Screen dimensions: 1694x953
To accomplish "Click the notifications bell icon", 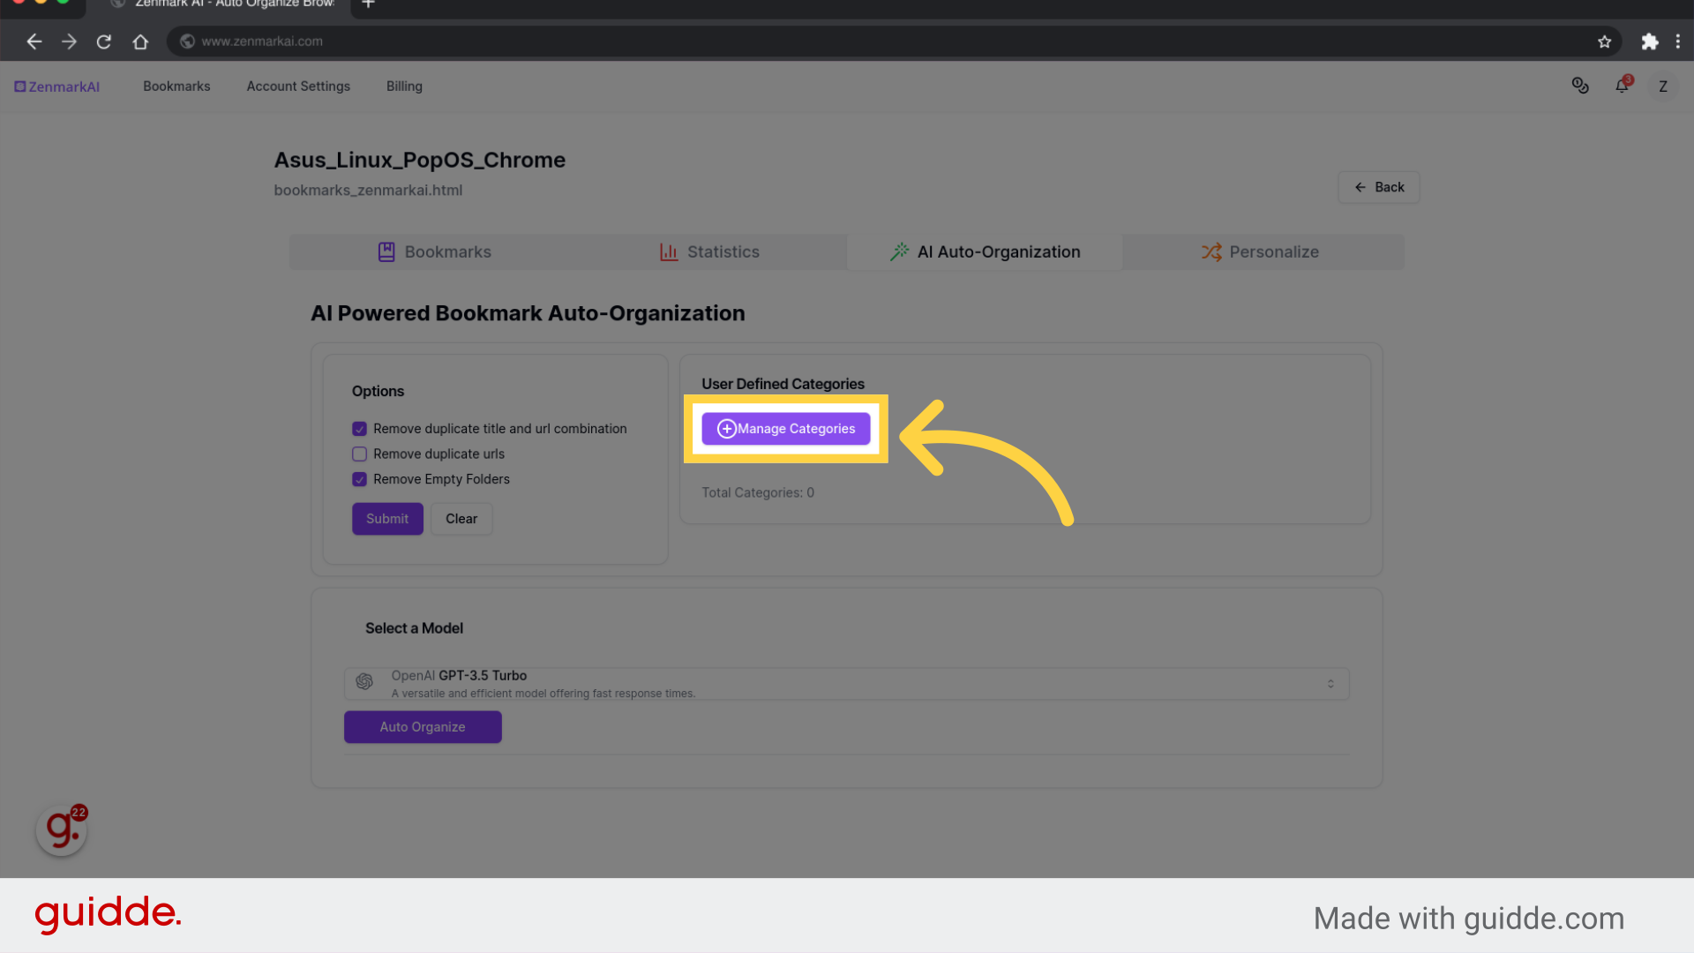I will (1622, 86).
